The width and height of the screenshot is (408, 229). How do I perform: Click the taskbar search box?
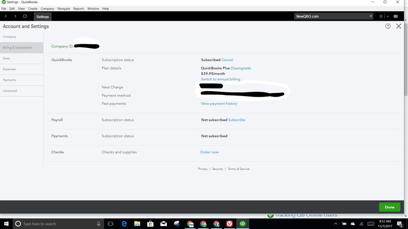point(58,224)
